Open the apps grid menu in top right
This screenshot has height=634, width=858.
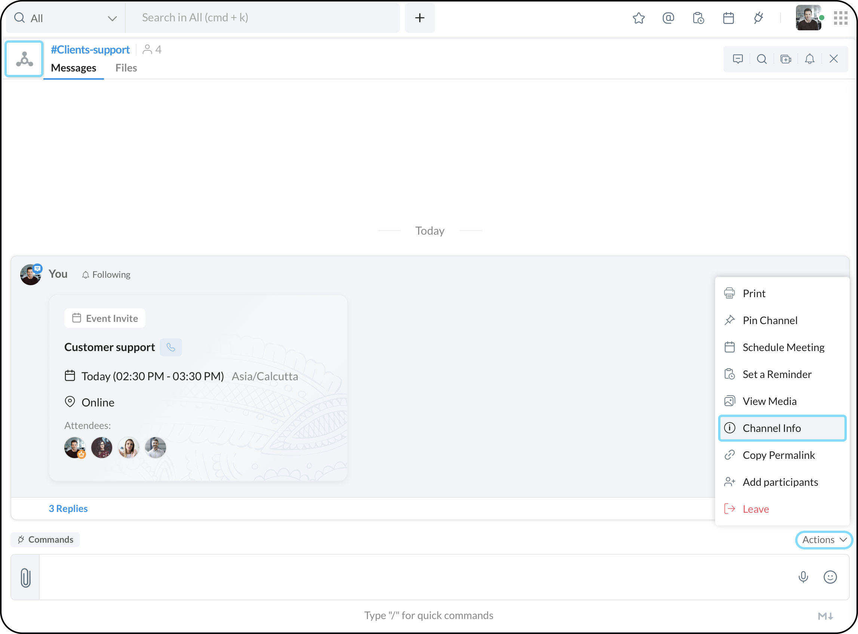click(841, 18)
